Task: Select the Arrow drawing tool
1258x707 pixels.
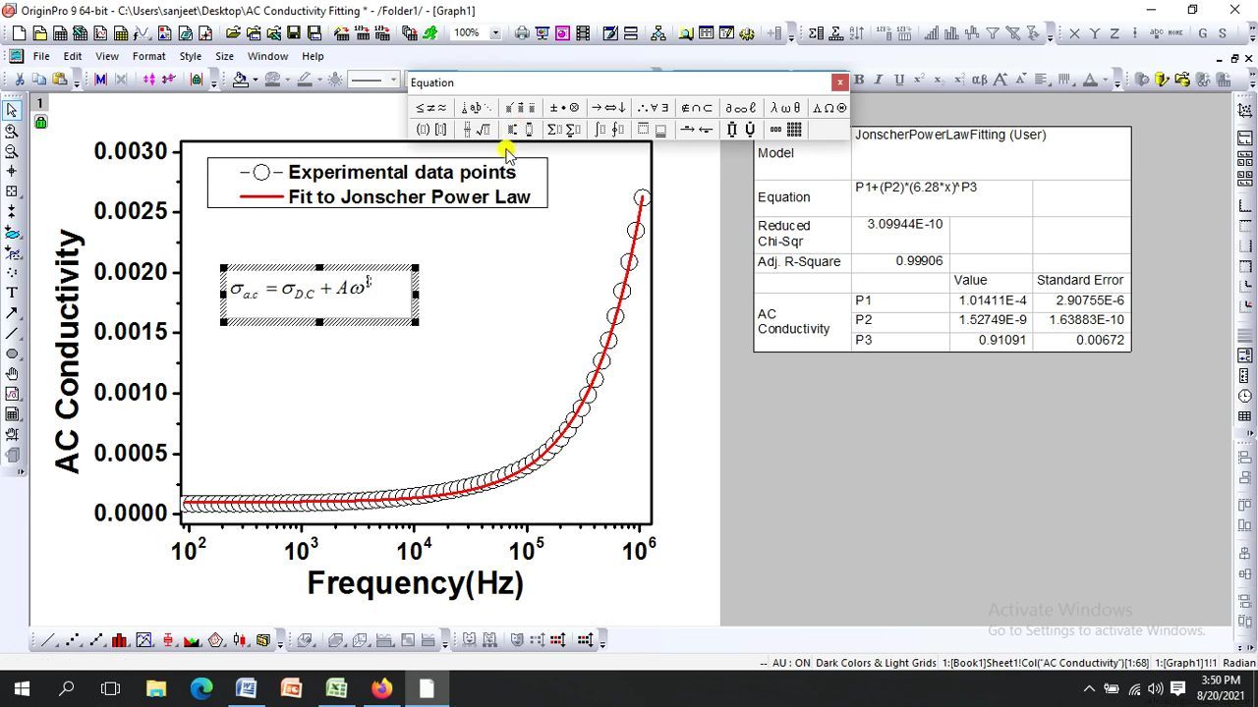Action: click(12, 312)
